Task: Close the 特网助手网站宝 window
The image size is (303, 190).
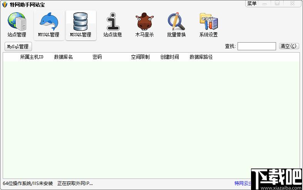Action: click(292, 3)
